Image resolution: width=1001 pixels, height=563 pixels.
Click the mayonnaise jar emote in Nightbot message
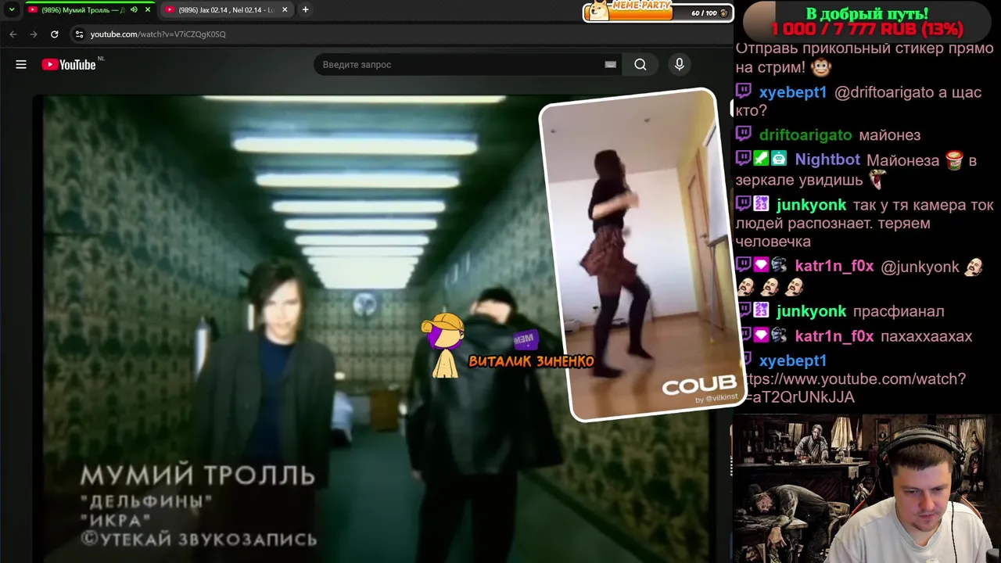point(953,160)
